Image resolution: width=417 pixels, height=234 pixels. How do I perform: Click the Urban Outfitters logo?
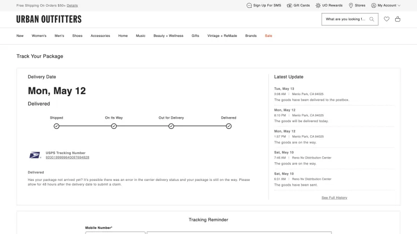tap(49, 19)
